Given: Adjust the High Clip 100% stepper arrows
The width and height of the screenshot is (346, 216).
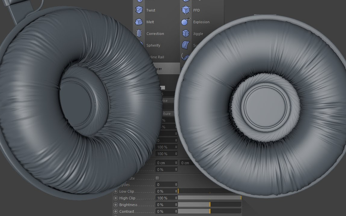Looking at the screenshot, I should click(176, 198).
